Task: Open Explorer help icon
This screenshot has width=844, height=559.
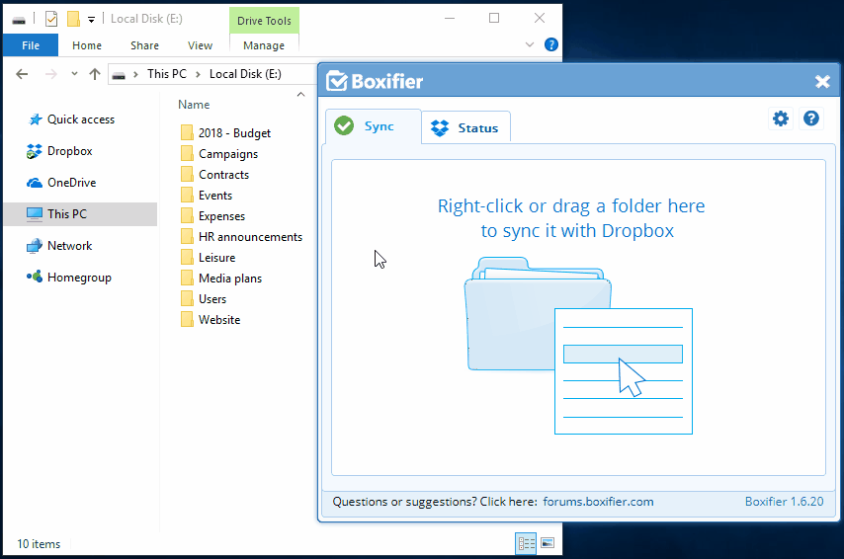Action: [x=550, y=44]
